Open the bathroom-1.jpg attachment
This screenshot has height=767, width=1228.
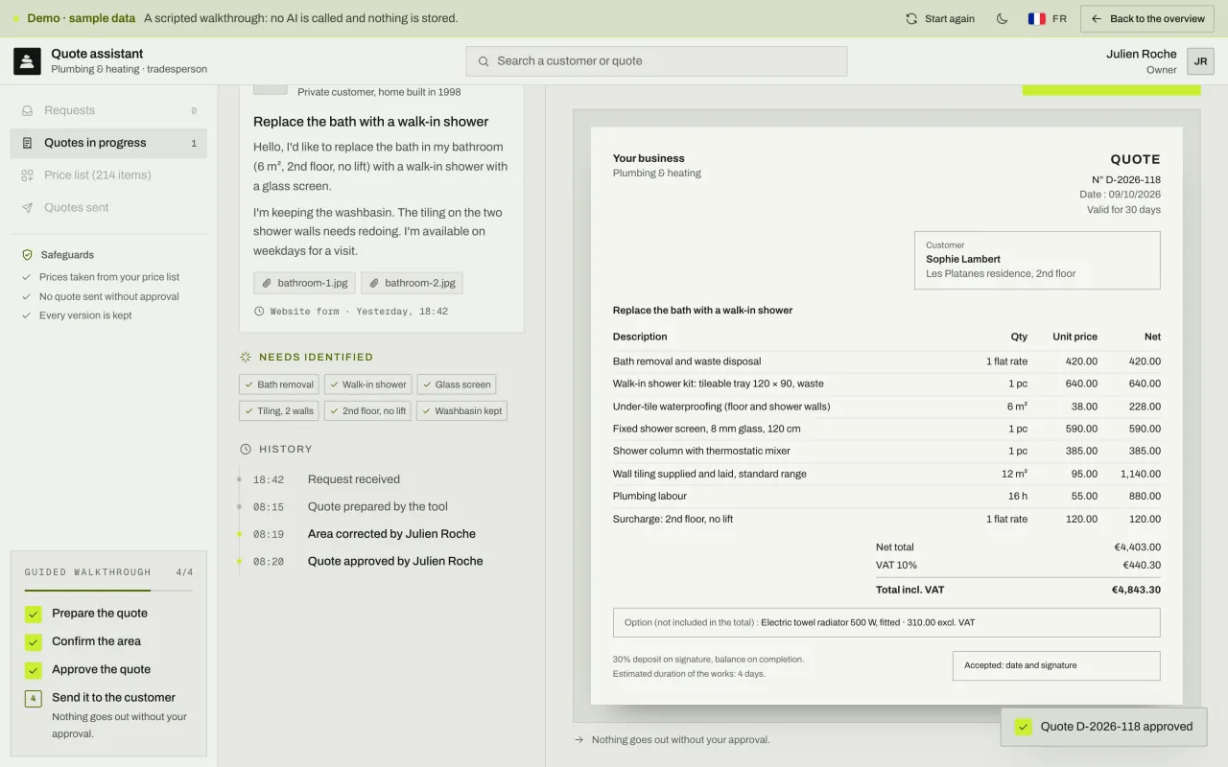coord(305,283)
